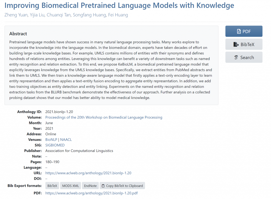
Task: Click the PDF file icon
Action: (x=239, y=31)
